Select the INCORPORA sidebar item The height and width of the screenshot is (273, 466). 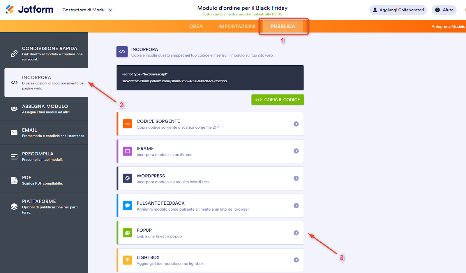click(x=46, y=83)
